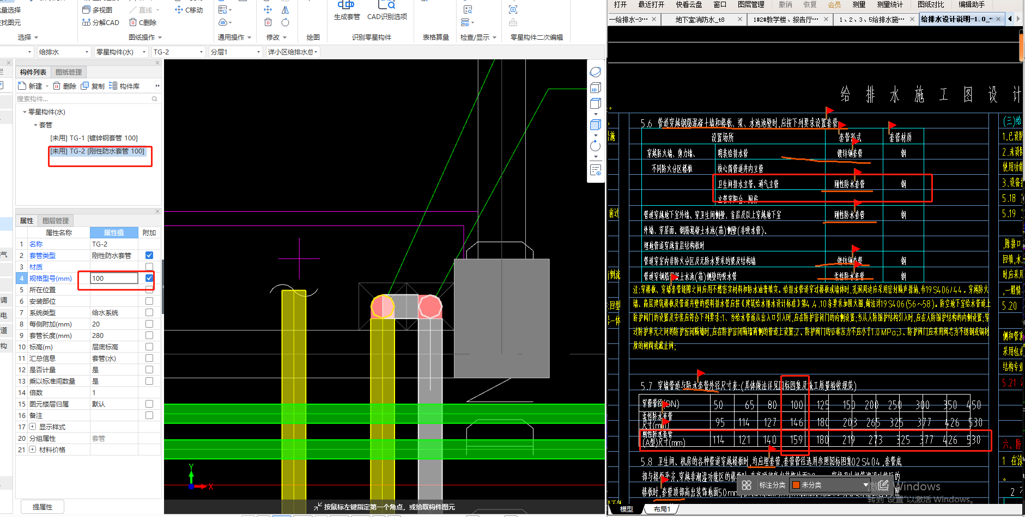Close the 构件列表 panel
1025x517 pixels.
click(157, 63)
